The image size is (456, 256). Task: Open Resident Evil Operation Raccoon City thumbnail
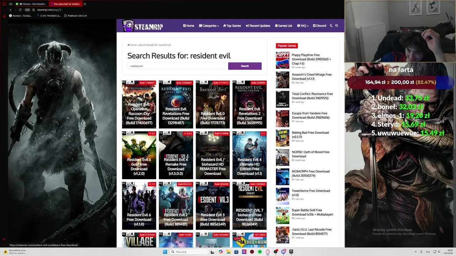[x=139, y=105]
